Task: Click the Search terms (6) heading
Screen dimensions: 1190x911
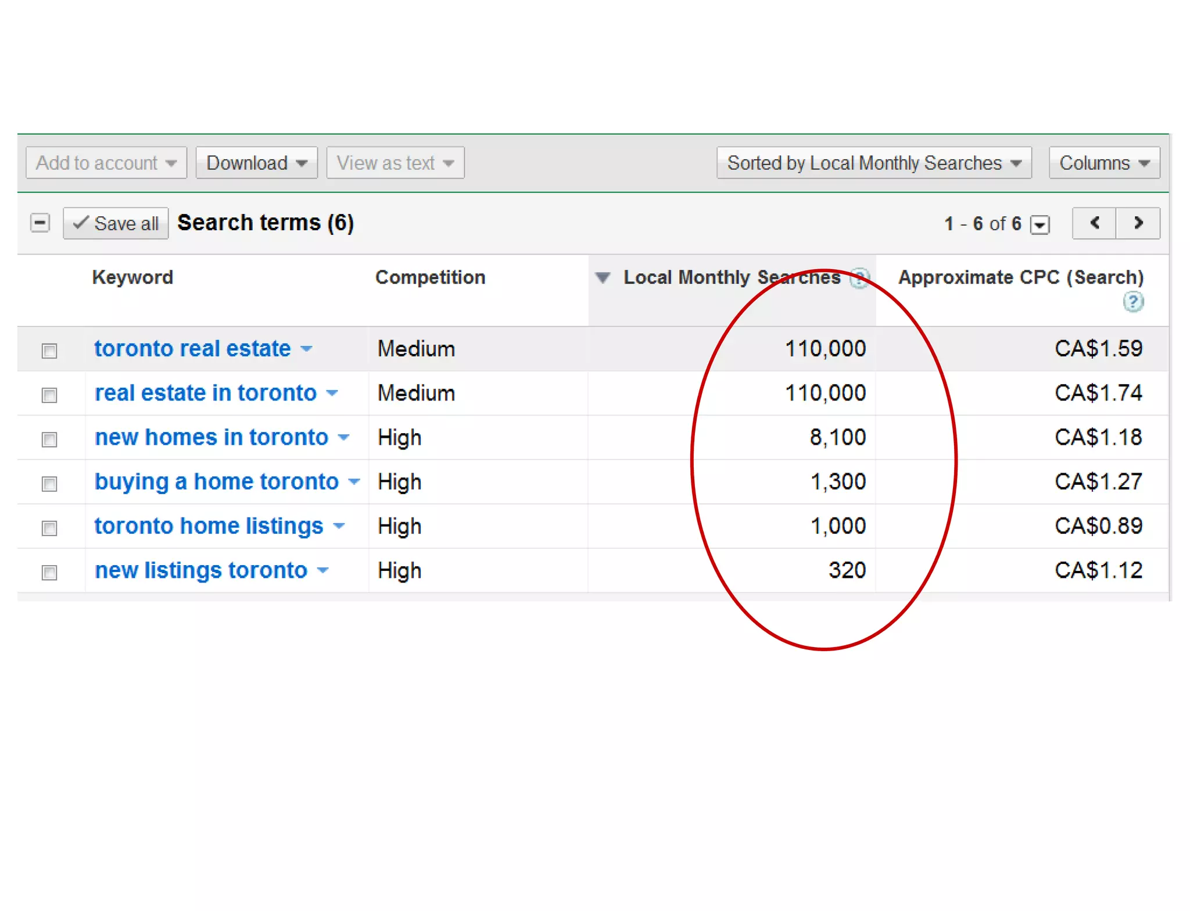Action: [x=266, y=223]
